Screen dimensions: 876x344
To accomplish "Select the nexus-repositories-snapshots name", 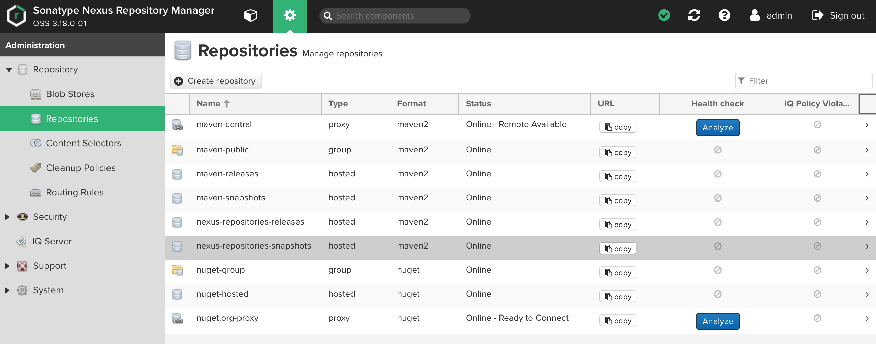I will (254, 246).
